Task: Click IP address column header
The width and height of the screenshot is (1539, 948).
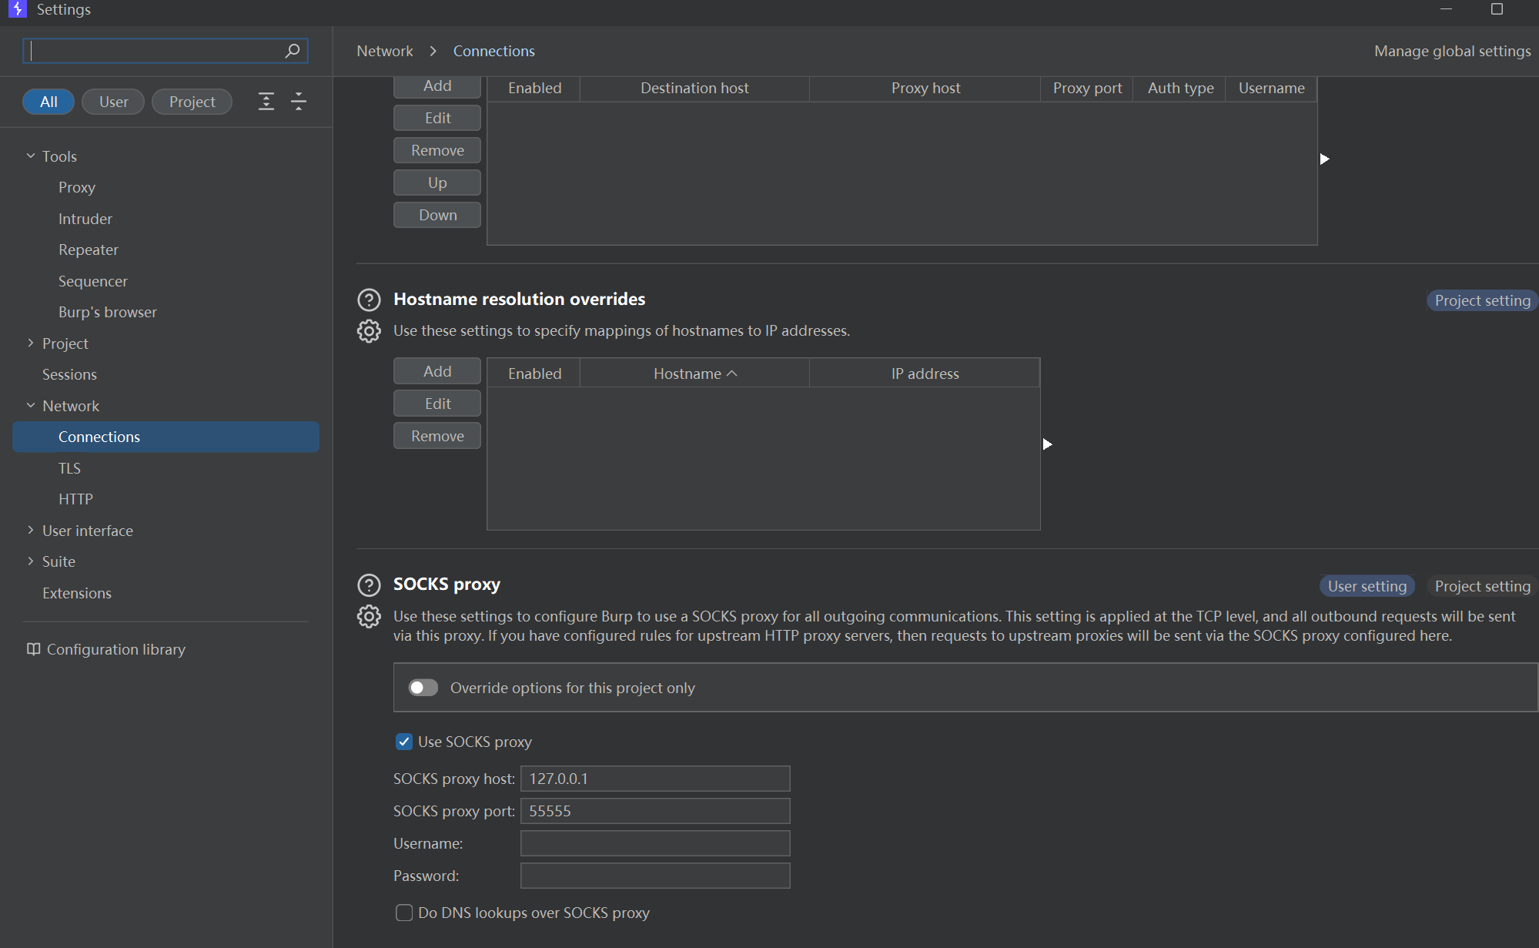Action: [925, 374]
